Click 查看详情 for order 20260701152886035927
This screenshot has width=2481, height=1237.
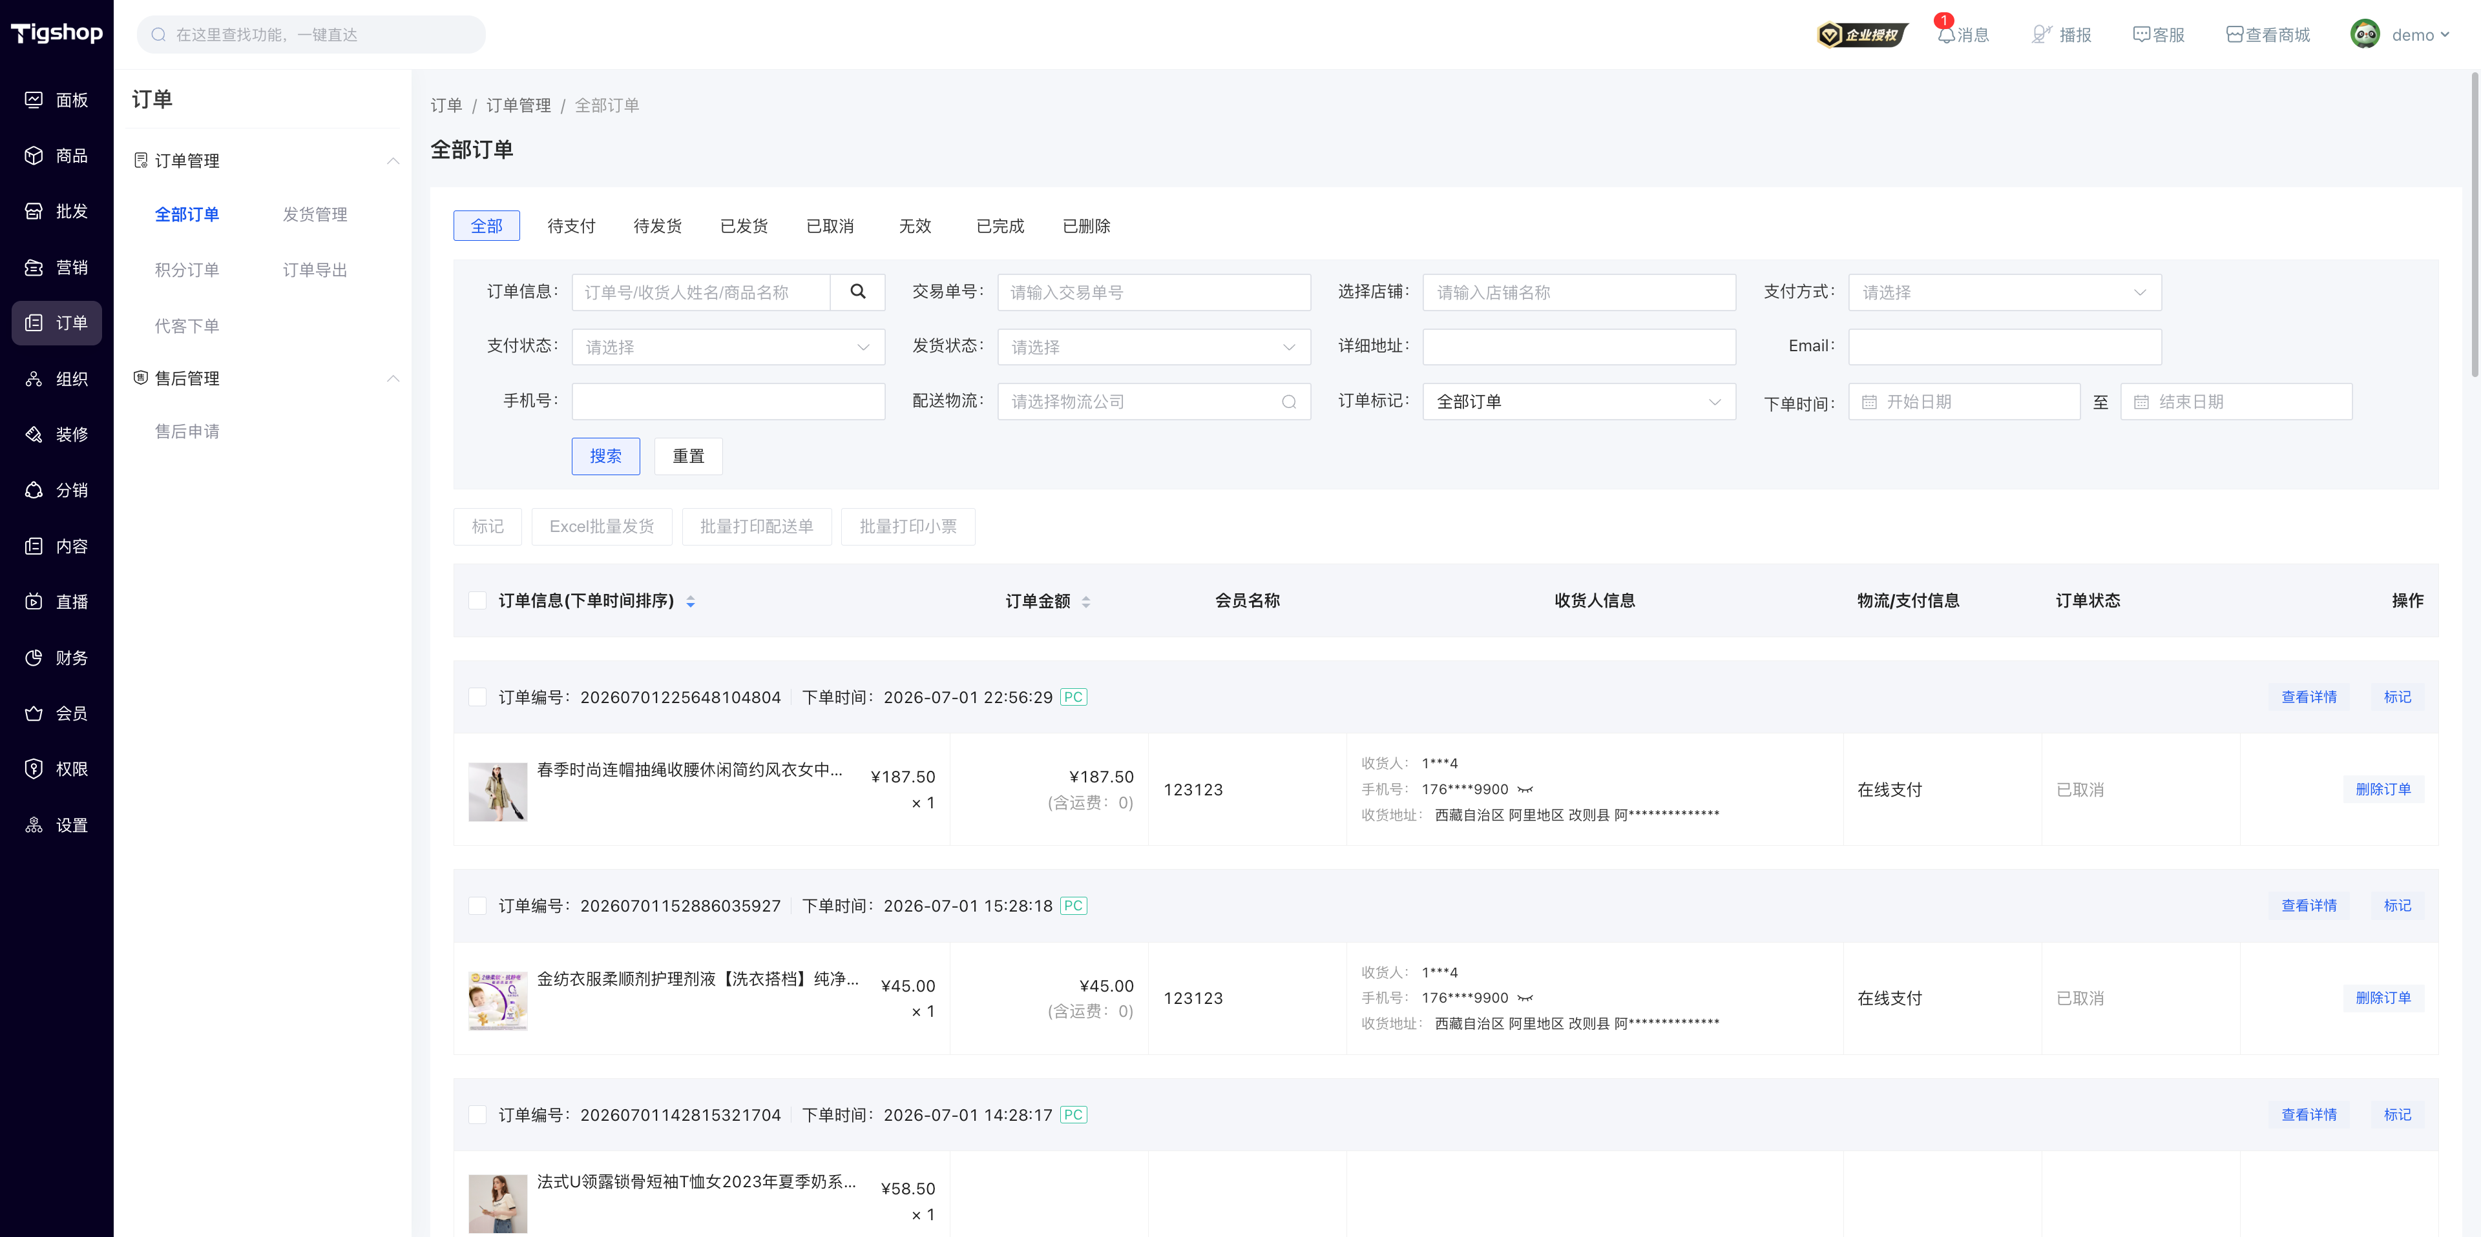coord(2308,906)
